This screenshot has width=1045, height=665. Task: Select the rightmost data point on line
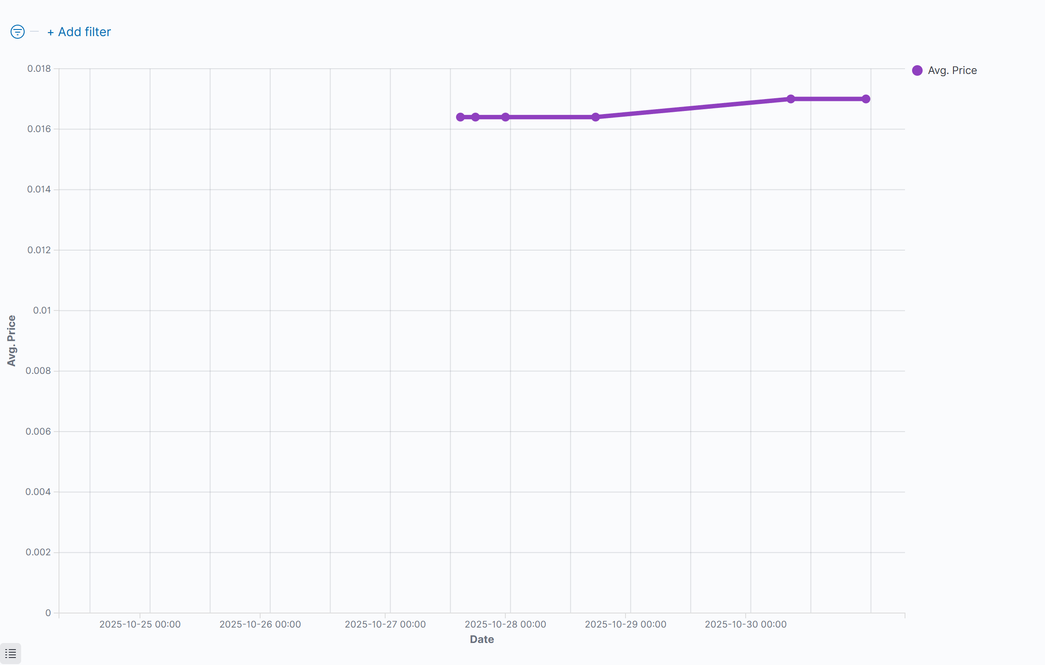(866, 99)
